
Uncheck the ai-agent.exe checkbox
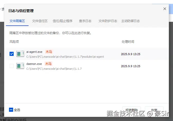(12, 54)
